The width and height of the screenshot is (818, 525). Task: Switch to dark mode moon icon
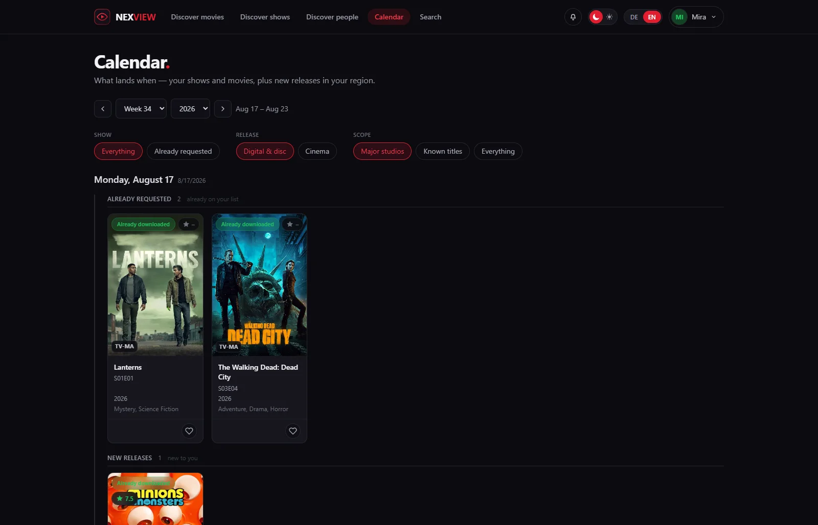596,17
